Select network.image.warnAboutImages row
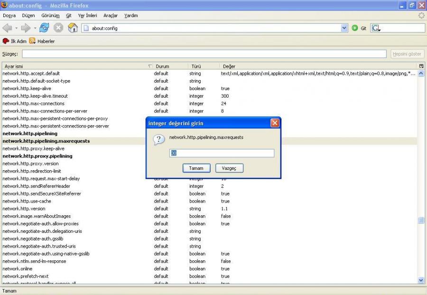Image resolution: width=427 pixels, height=295 pixels. point(209,216)
